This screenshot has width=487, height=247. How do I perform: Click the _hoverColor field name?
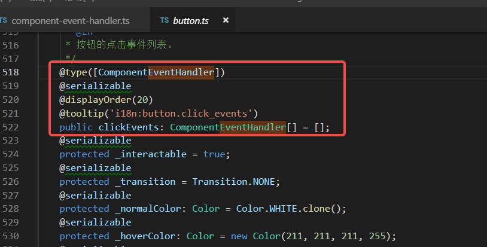[145, 236]
